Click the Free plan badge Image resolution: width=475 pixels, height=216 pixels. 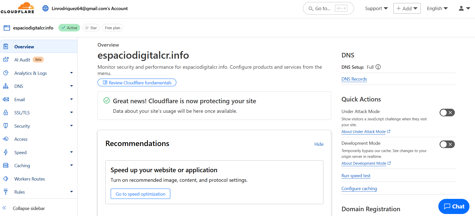[112, 28]
